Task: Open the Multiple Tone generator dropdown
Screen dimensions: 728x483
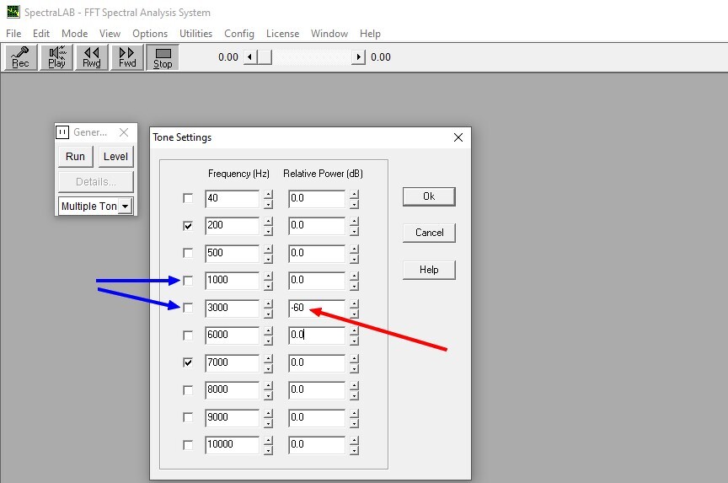Action: point(126,207)
